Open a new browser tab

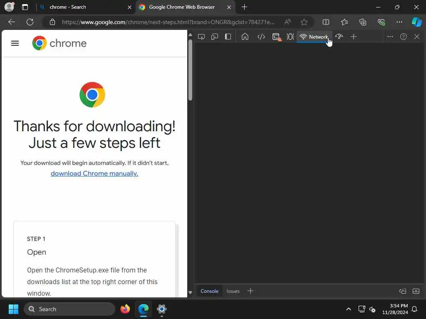pyautogui.click(x=244, y=7)
